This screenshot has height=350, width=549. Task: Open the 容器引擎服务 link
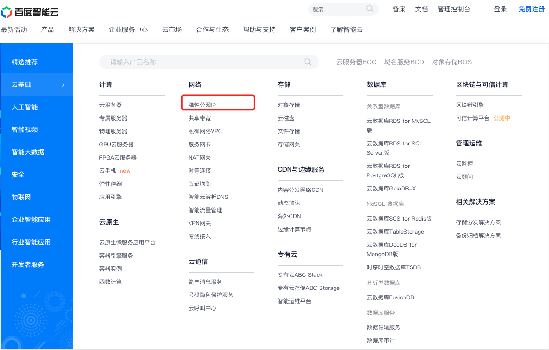pos(116,256)
